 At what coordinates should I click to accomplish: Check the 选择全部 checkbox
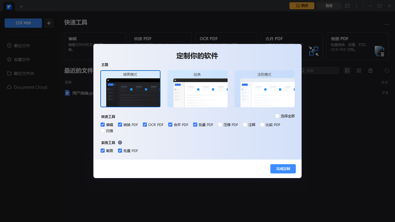coord(277,116)
